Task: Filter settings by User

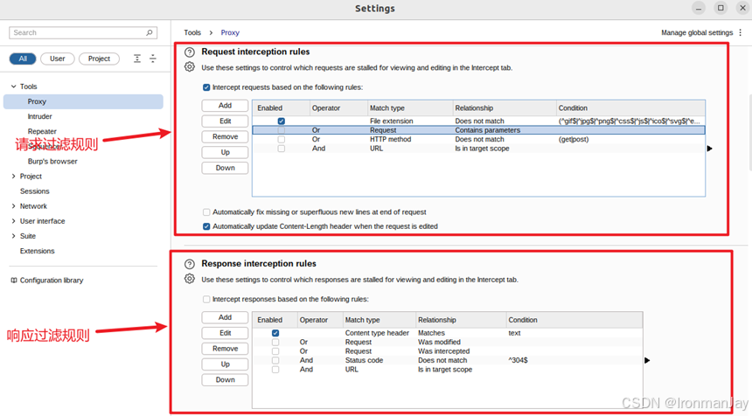Action: point(58,59)
